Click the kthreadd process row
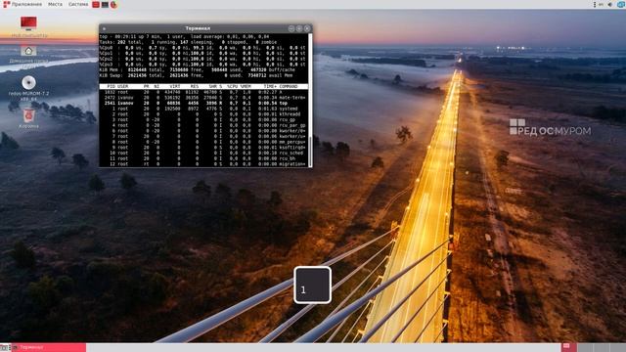This screenshot has height=352, width=626. (203, 114)
